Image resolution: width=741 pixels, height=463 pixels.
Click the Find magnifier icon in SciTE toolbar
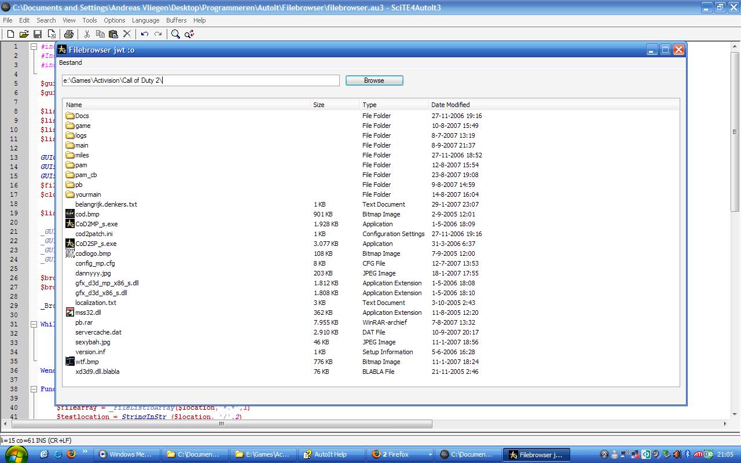point(175,34)
